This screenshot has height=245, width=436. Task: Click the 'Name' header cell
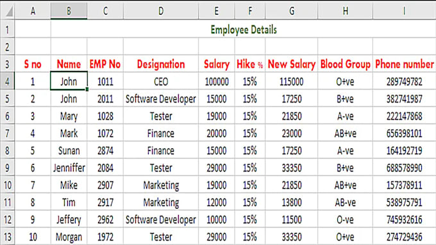tap(69, 64)
